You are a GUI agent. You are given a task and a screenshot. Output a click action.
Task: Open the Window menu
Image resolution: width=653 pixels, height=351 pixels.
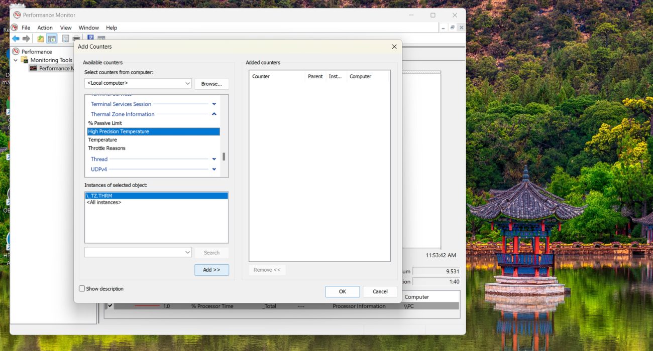coord(88,28)
